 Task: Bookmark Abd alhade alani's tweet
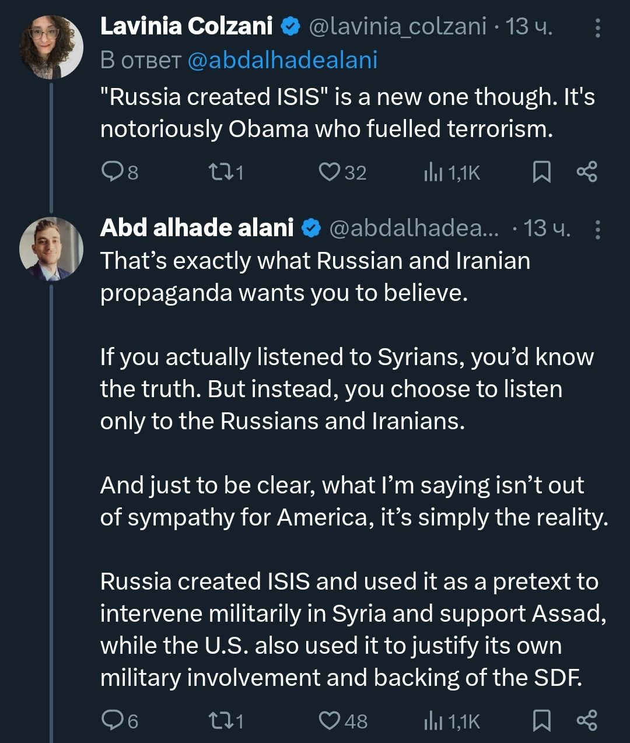[x=542, y=721]
